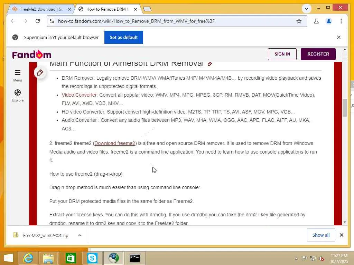Close the FreeMe2 download tab
Screen dimensions: 354x265
tap(69, 9)
